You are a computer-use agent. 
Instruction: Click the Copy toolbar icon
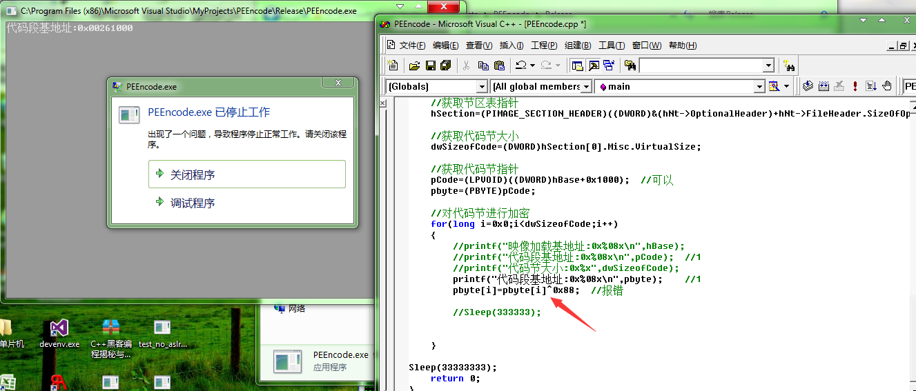pyautogui.click(x=483, y=66)
